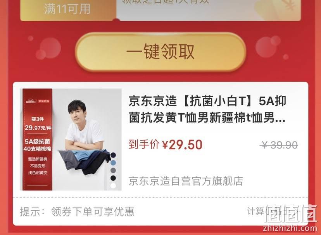This screenshot has width=321, height=235.
Task: Click the yen symbol icon on coupon
Action: [x=290, y=5]
